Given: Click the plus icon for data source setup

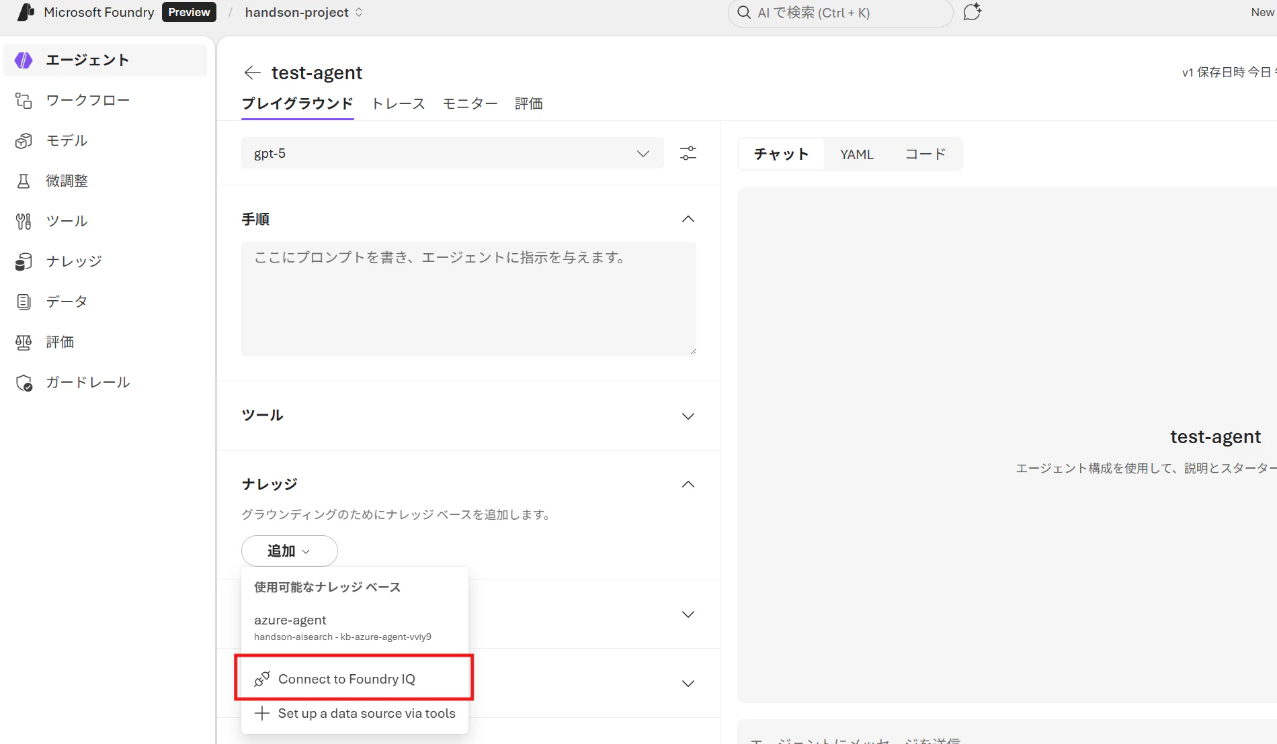Looking at the screenshot, I should click(262, 713).
